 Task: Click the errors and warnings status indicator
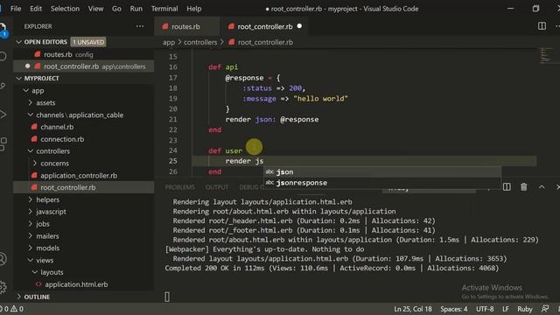click(x=12, y=309)
